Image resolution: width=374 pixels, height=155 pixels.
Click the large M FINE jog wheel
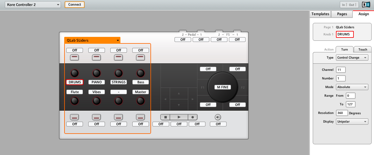pyautogui.click(x=222, y=87)
